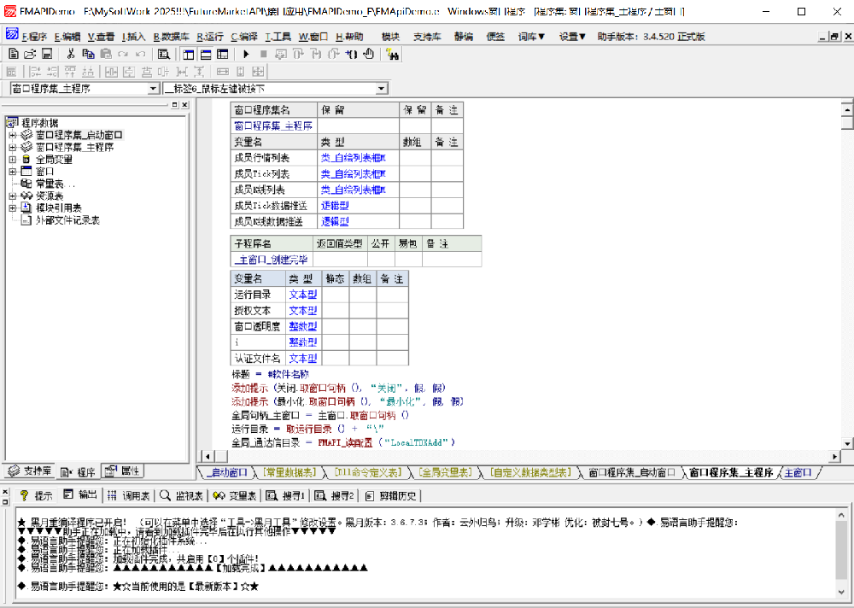Click the 文本型 type of 运行目录
The width and height of the screenshot is (854, 608).
(302, 295)
